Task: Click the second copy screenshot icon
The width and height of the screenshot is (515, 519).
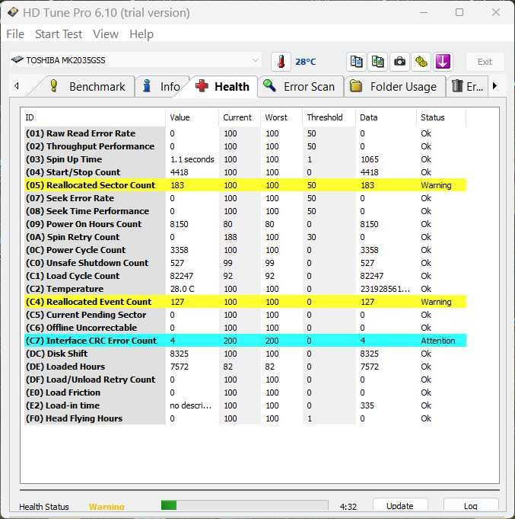Action: [x=378, y=62]
